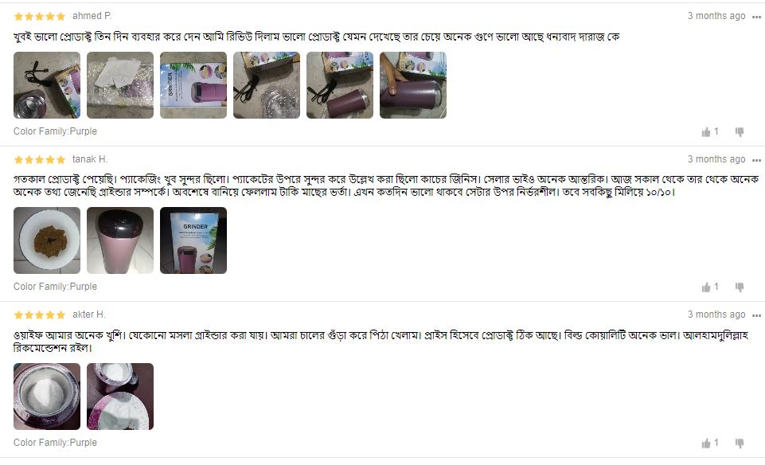View tanak H.'s GRINDER box photo
Image resolution: width=765 pixels, height=465 pixels.
[x=193, y=240]
